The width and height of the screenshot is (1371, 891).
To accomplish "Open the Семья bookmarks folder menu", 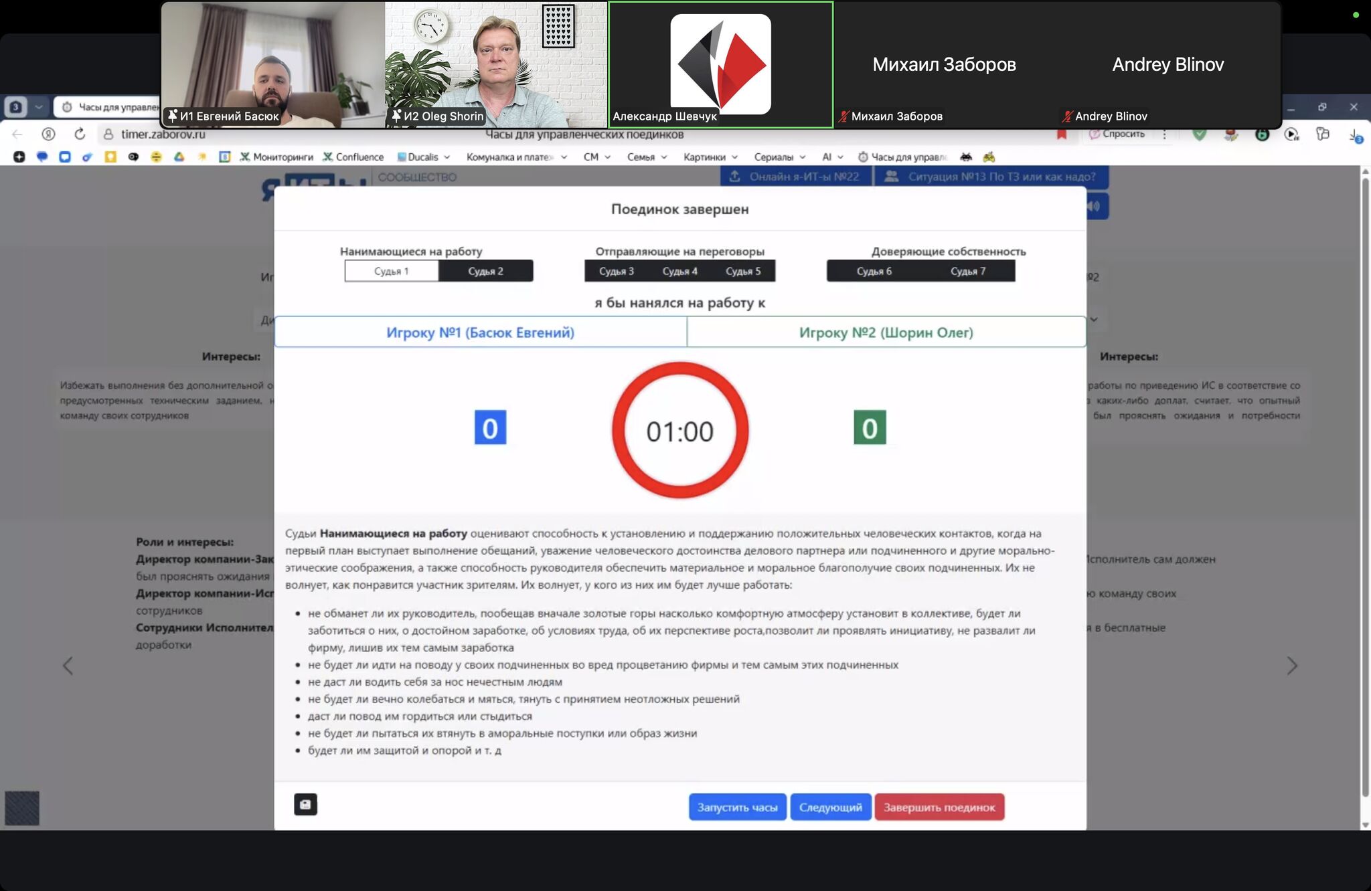I will 663,157.
